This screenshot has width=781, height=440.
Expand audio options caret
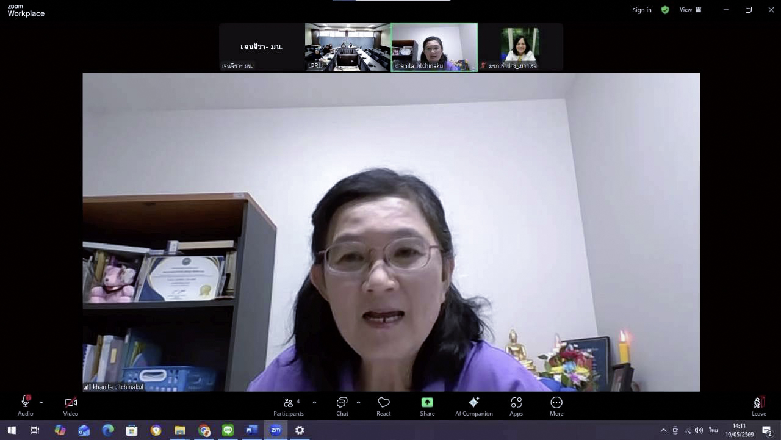coord(41,403)
